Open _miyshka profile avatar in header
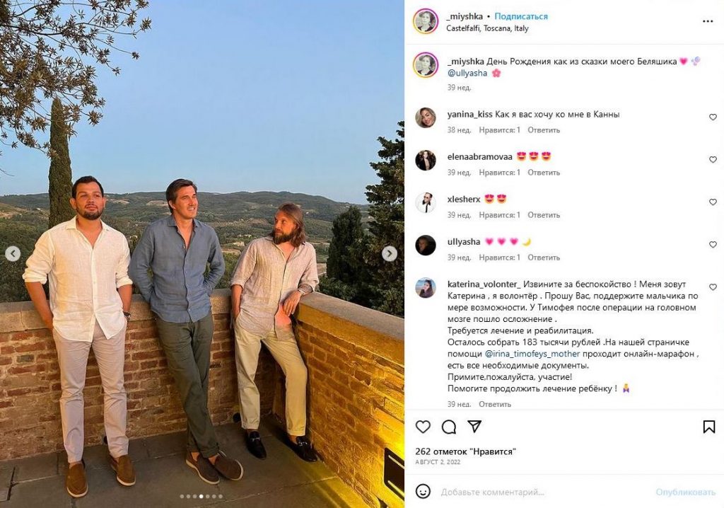Screen dimensions: 724x508 pos(426,21)
